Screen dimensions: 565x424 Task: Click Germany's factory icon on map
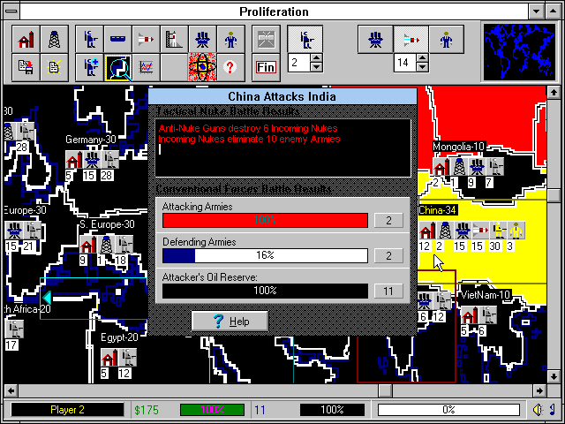(74, 160)
